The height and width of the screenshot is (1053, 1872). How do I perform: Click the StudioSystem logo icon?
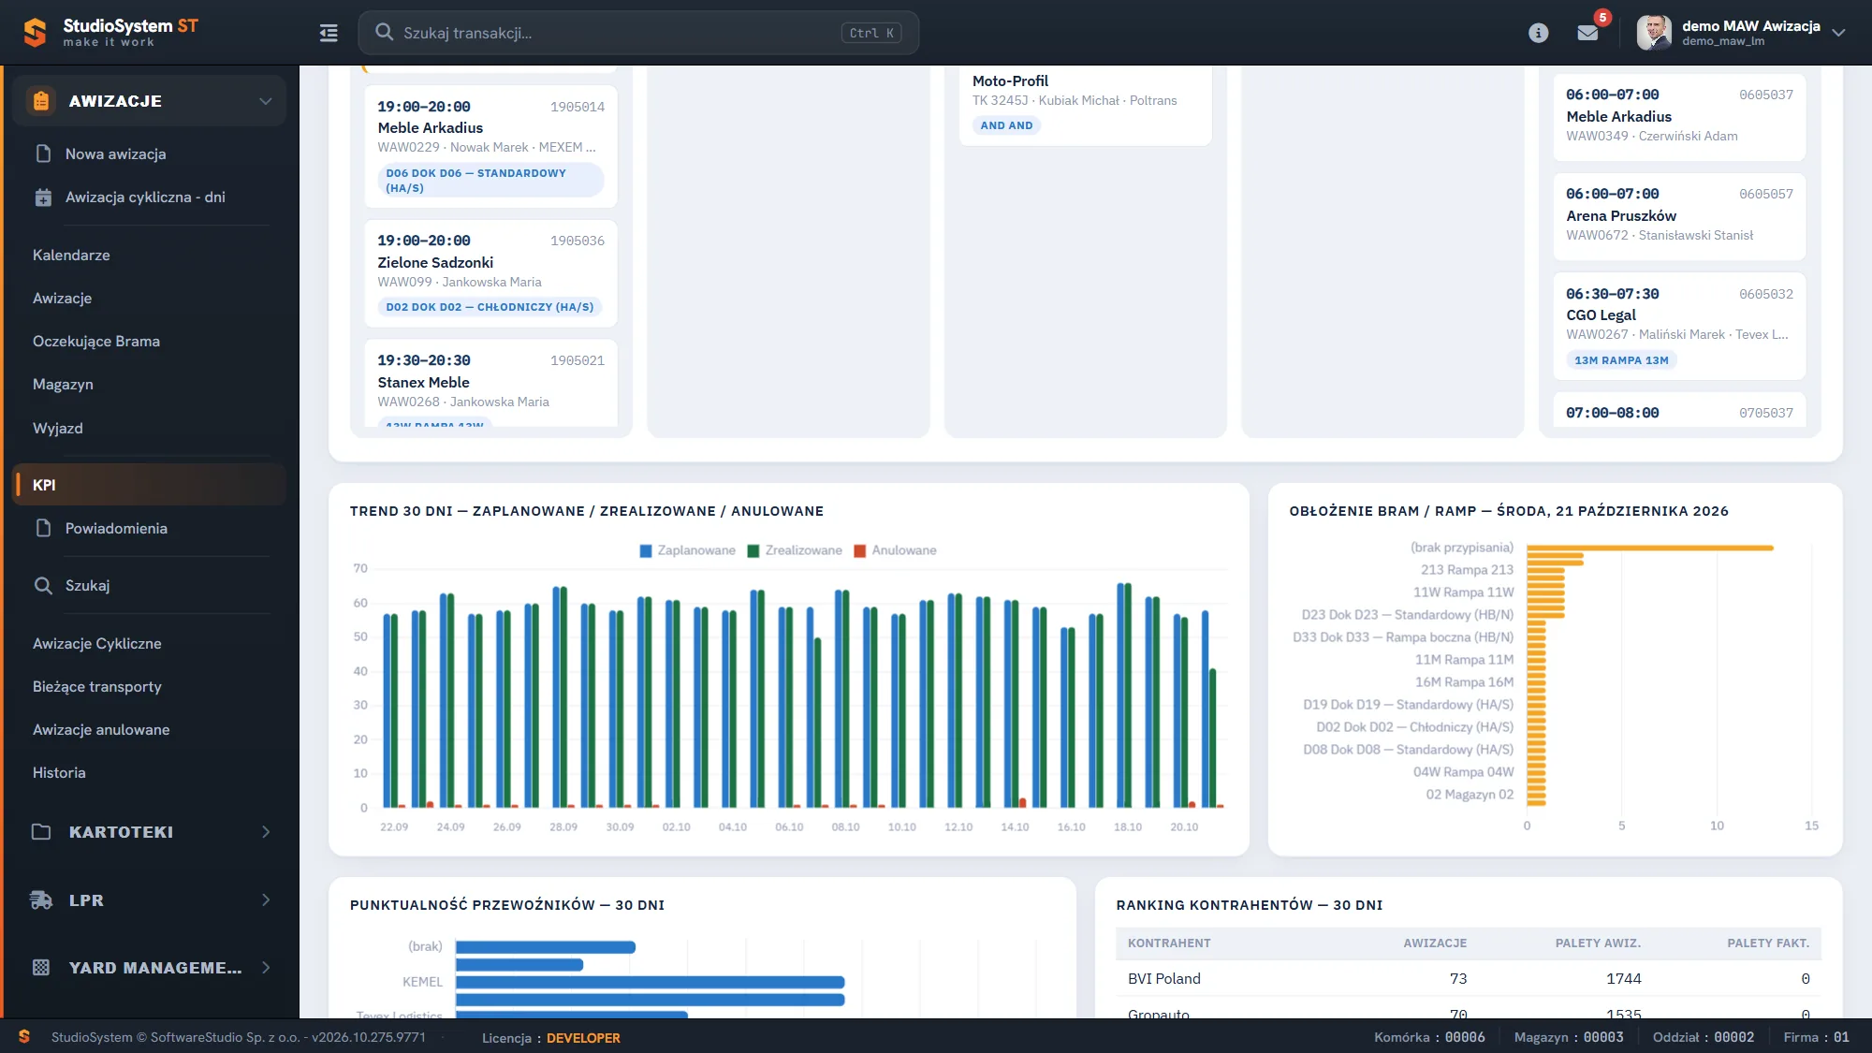point(35,33)
